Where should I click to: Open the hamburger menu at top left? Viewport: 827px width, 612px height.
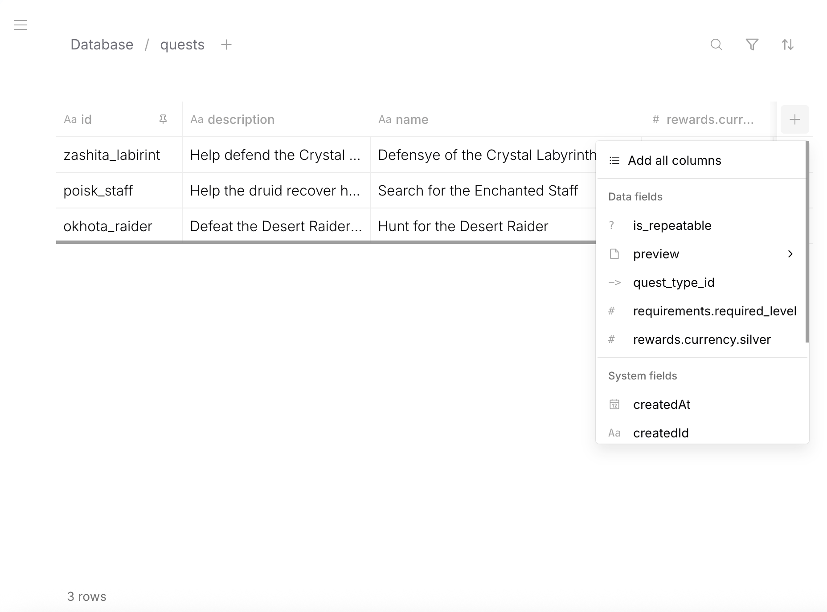(20, 25)
